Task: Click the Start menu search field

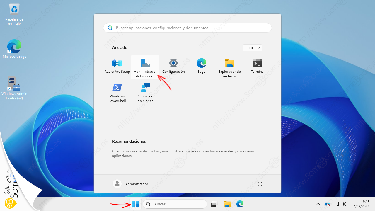Action: point(187,28)
